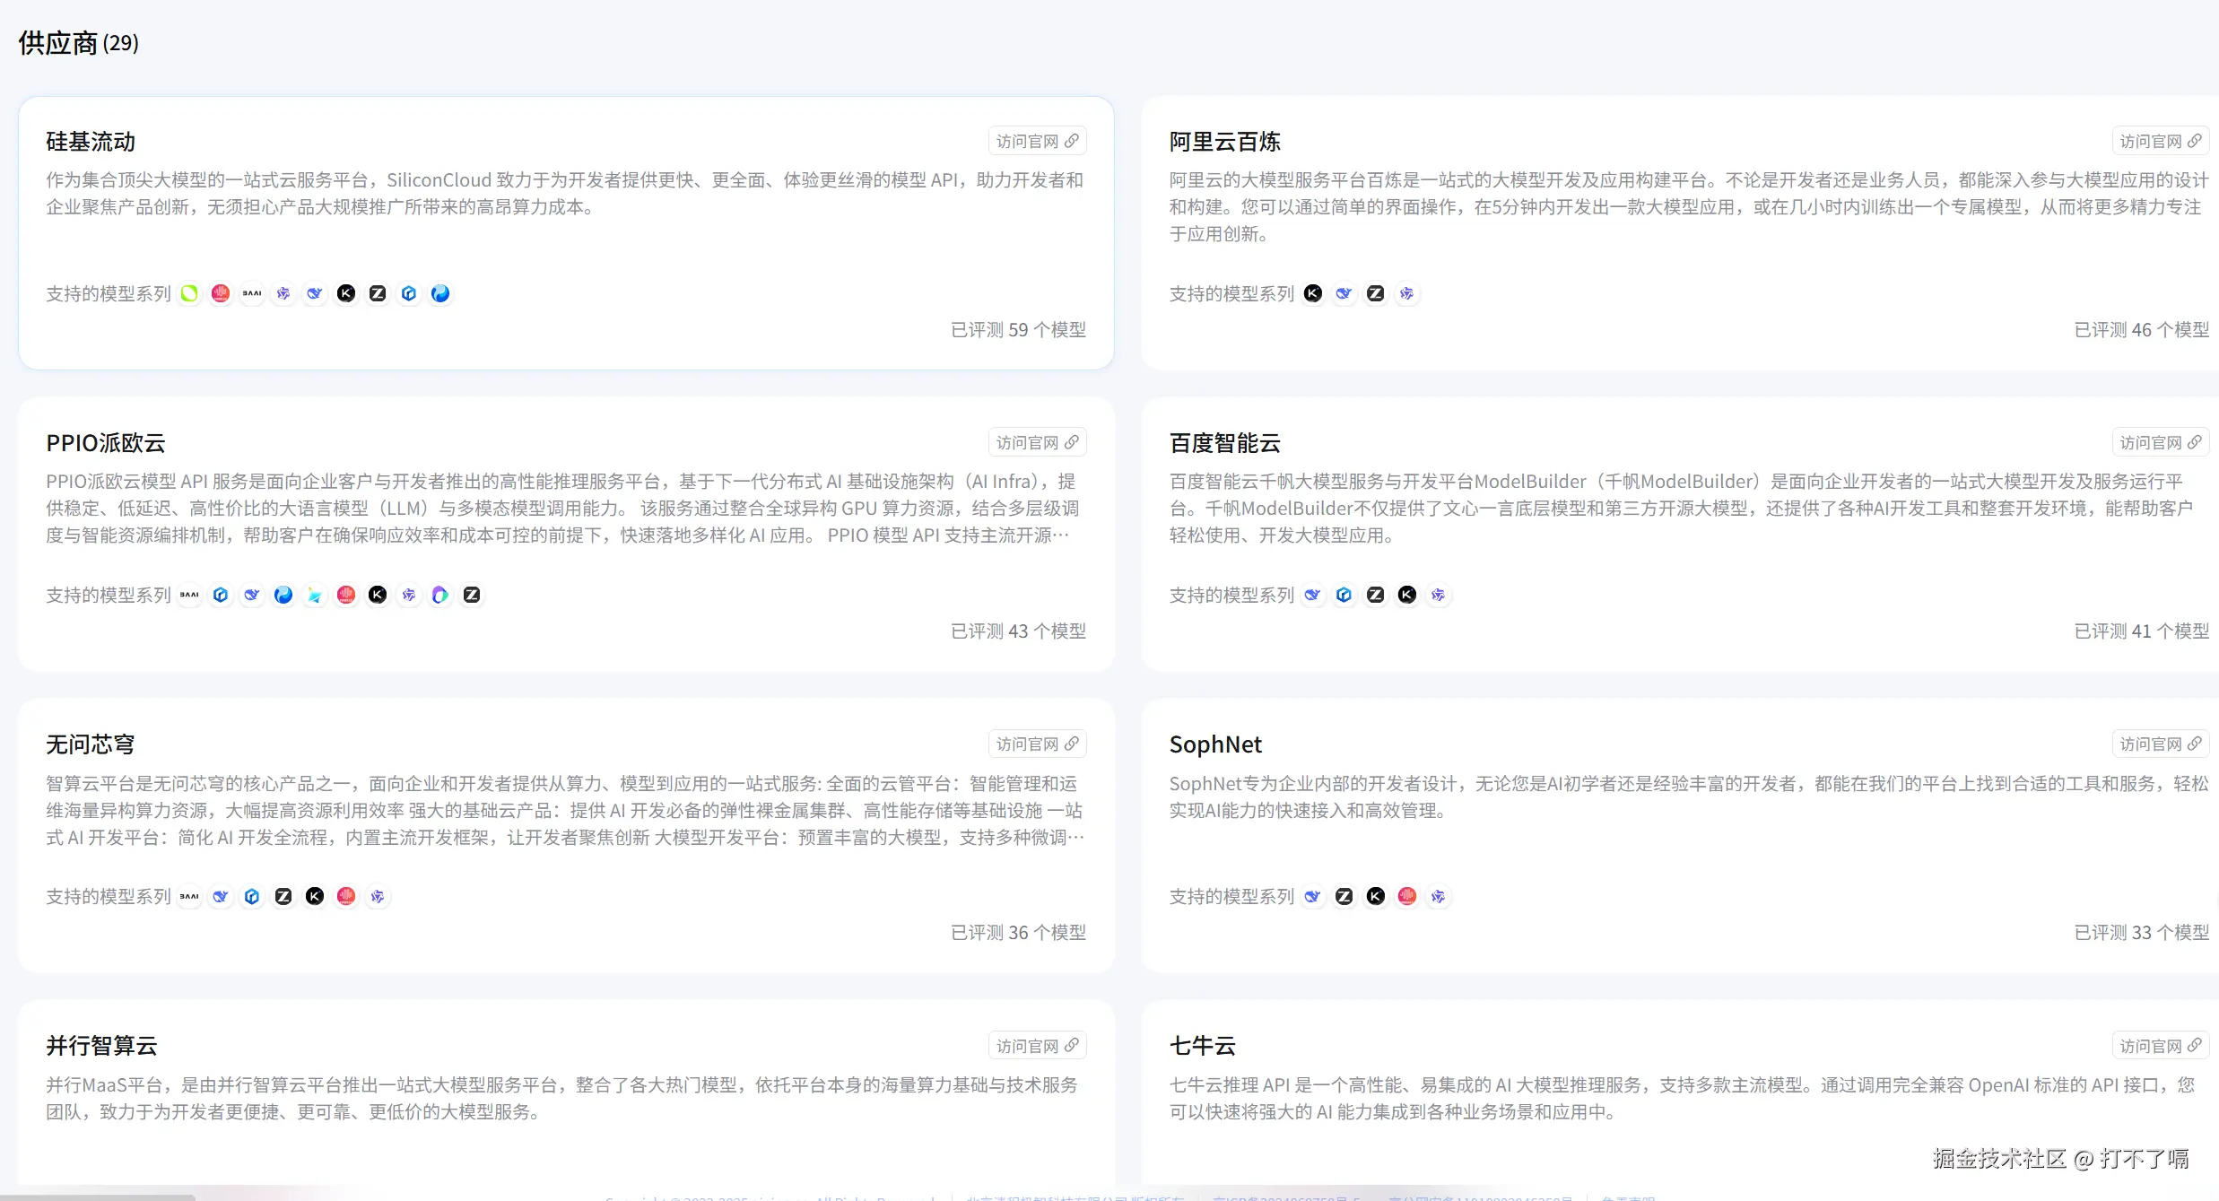Click the blue swirl icon in PPIO派欧云 card

tap(283, 595)
